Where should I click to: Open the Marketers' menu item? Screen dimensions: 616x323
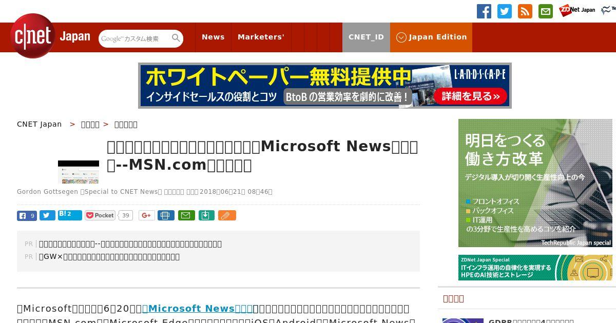[261, 37]
